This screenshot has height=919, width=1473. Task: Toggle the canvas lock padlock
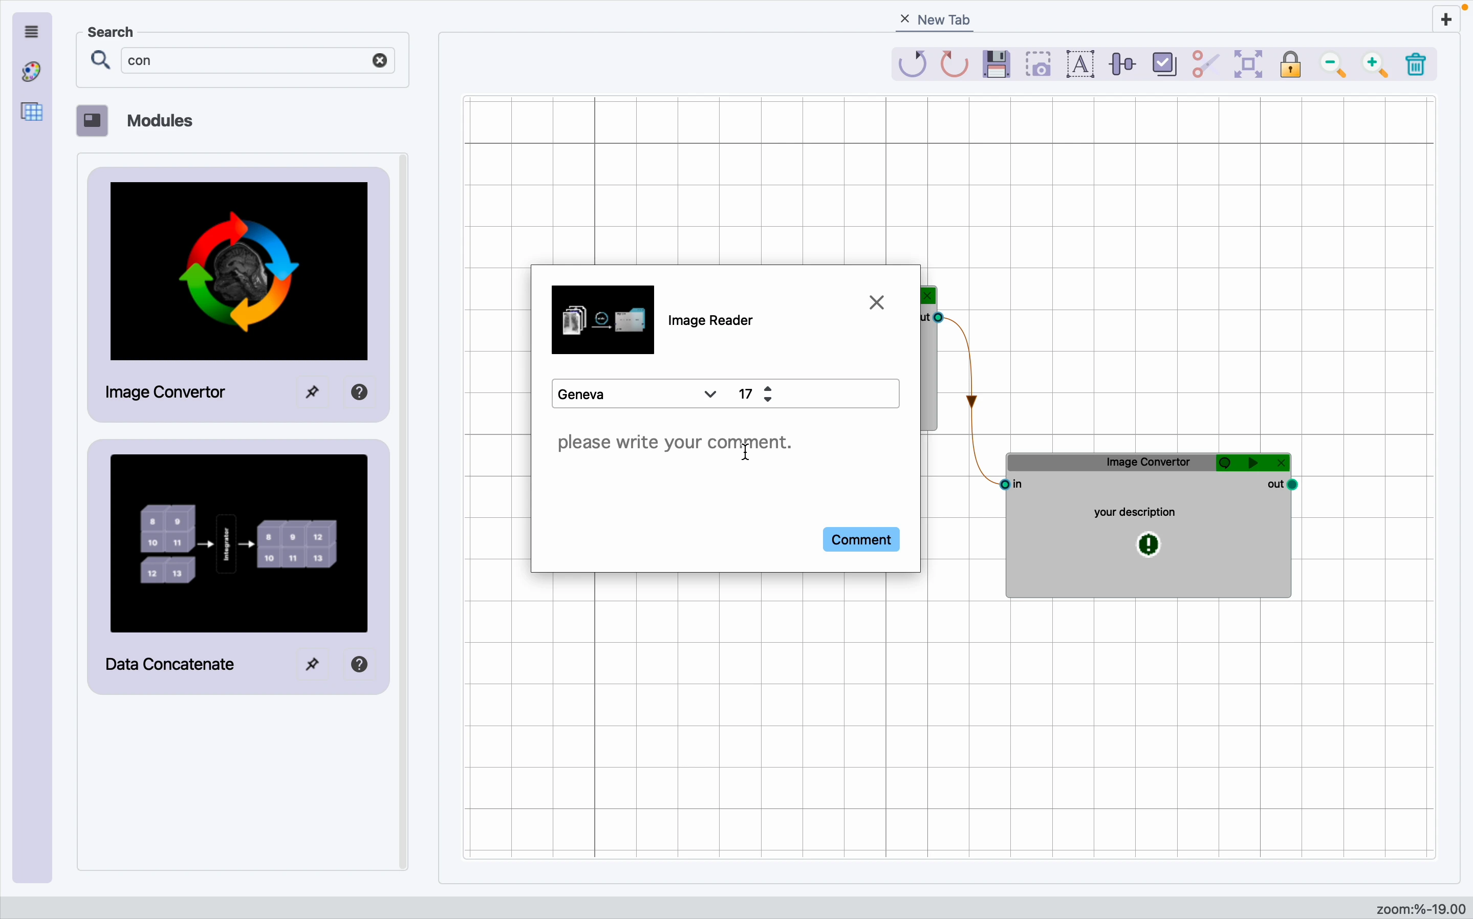1291,64
